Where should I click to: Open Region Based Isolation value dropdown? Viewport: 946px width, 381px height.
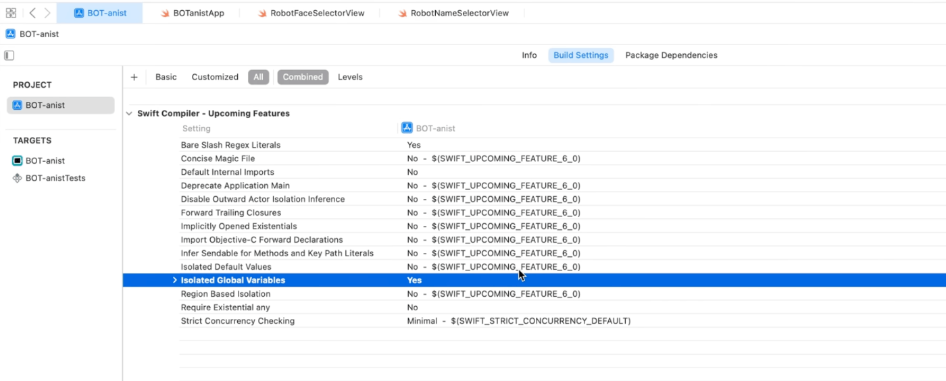pos(493,294)
